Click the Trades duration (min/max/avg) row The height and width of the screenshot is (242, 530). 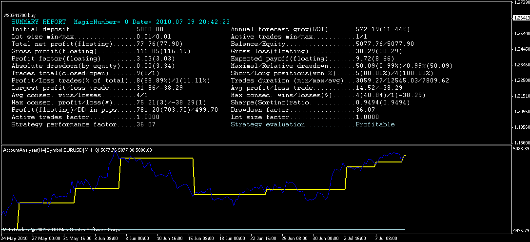coord(340,81)
